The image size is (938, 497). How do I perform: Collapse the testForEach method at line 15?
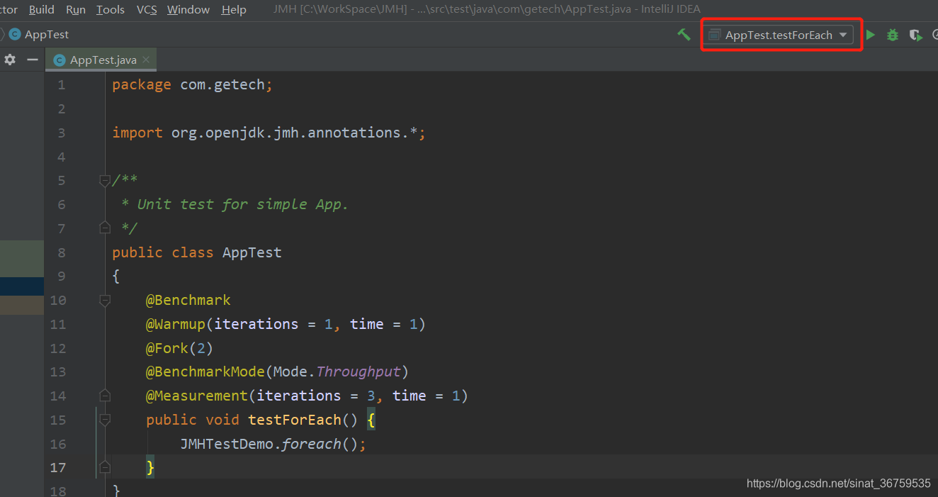pyautogui.click(x=105, y=420)
